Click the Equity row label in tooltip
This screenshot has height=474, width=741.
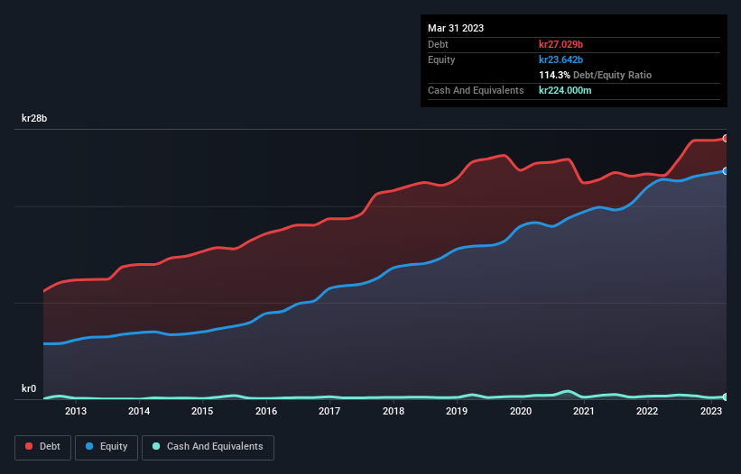point(441,59)
